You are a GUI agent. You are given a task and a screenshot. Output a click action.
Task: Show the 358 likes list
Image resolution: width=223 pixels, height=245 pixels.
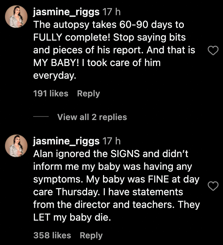tap(52, 235)
